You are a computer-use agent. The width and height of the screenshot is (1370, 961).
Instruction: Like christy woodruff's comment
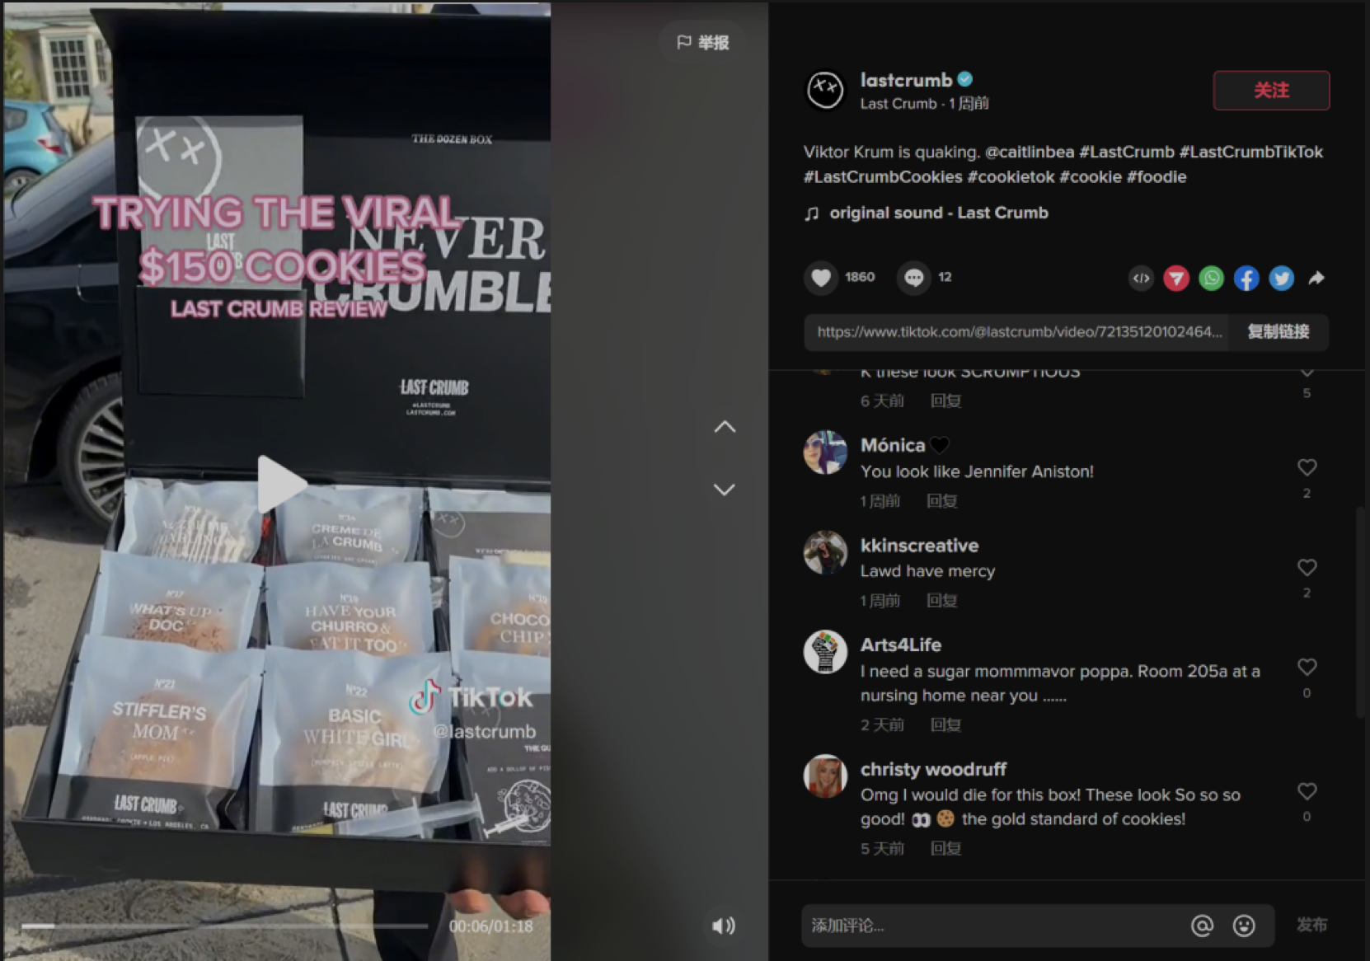click(1307, 791)
